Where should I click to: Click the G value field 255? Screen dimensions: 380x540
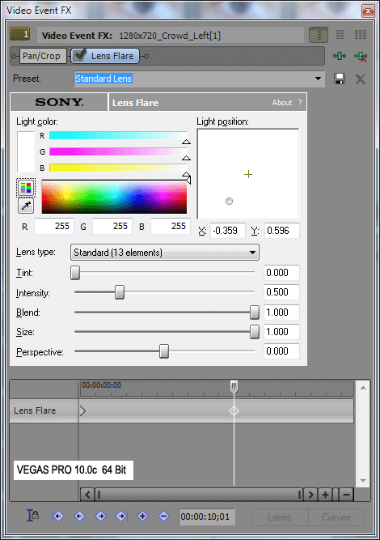[112, 226]
